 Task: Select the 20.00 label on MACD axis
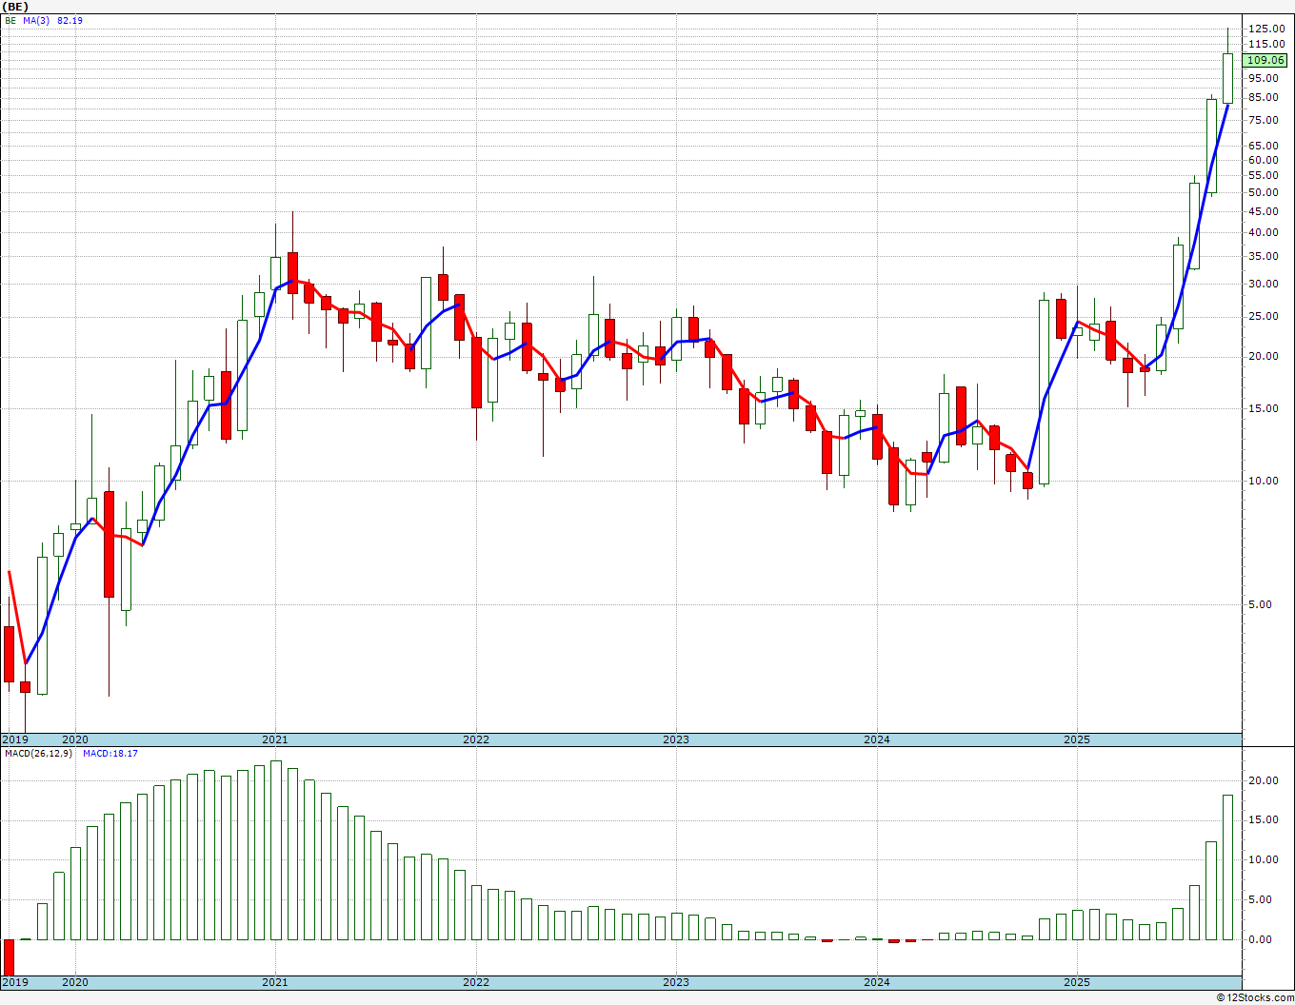coord(1264,780)
